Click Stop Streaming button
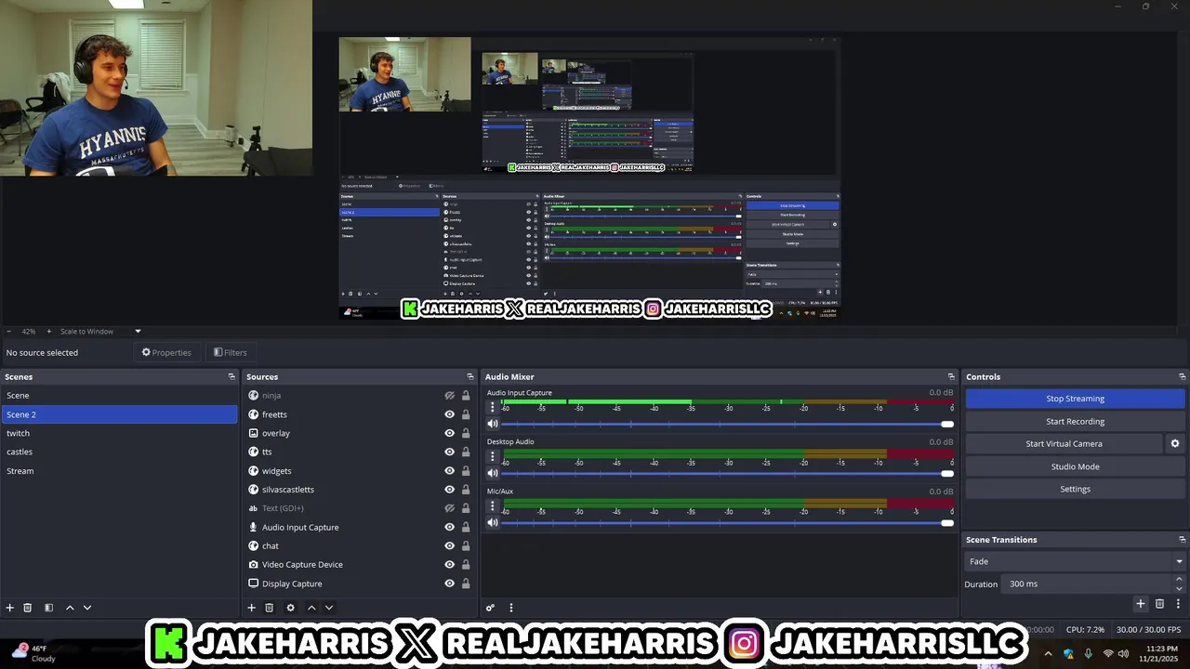This screenshot has width=1190, height=669. coord(1075,399)
